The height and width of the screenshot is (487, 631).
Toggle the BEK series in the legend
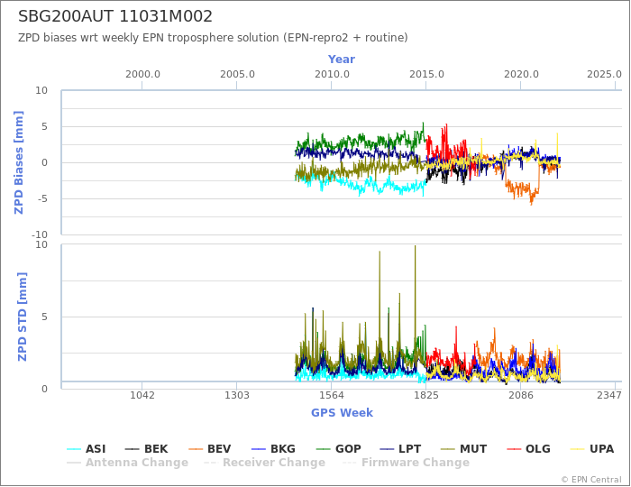pos(146,449)
